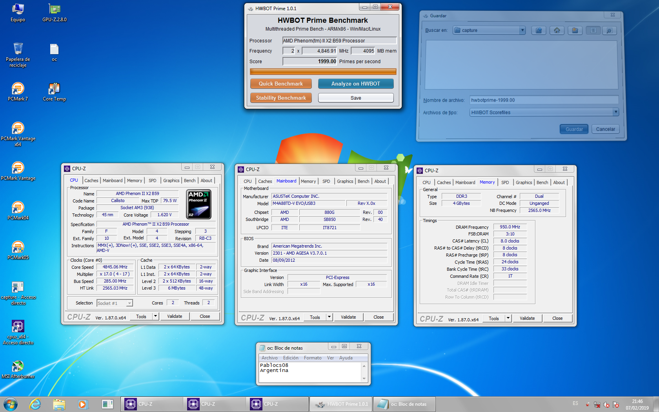Open the pinned taskbar program after Media Player
Screen dimensions: 659x412
click(107, 404)
